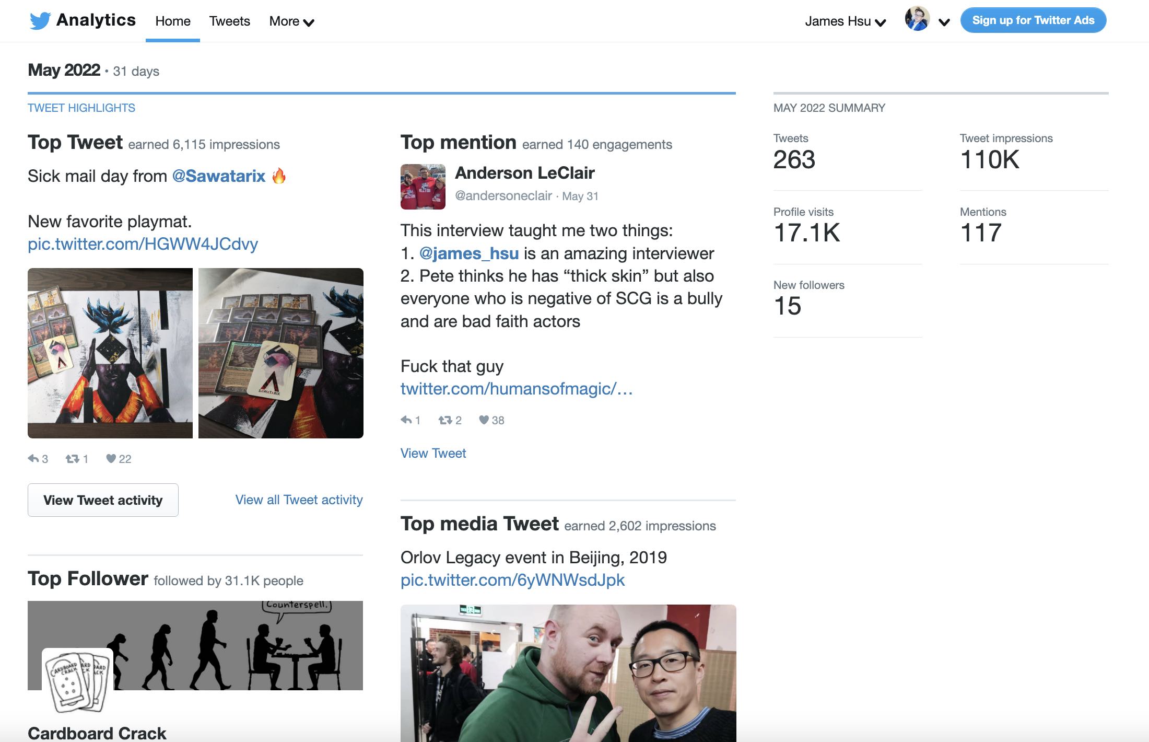Click the retweet icon under the Top Tweet
The image size is (1149, 742).
click(72, 459)
